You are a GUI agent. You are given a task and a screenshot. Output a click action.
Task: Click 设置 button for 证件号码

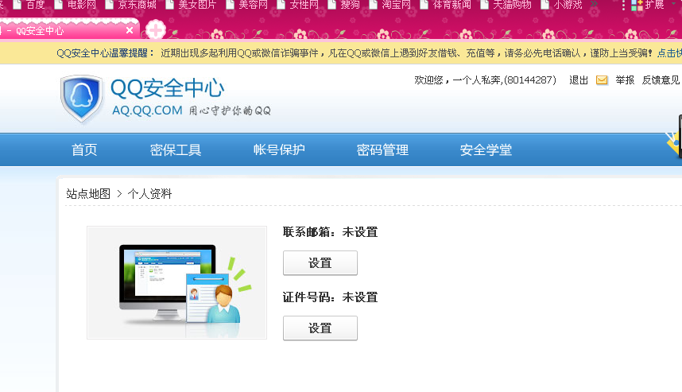point(320,328)
